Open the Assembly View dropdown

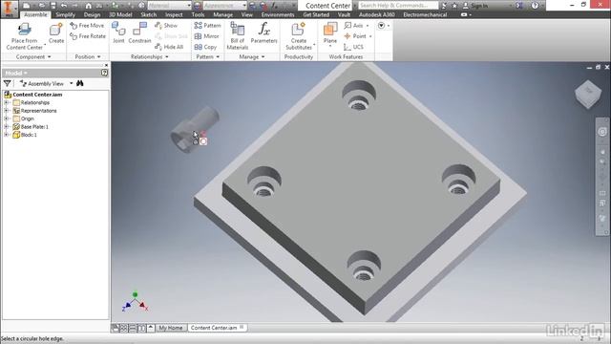point(72,83)
